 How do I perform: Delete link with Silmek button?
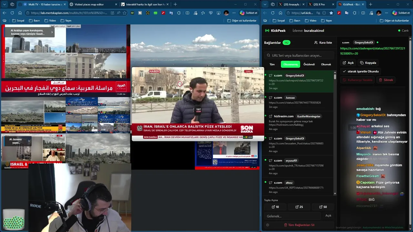click(386, 80)
